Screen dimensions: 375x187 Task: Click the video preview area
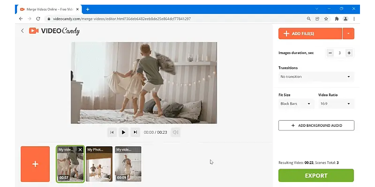pos(144,83)
